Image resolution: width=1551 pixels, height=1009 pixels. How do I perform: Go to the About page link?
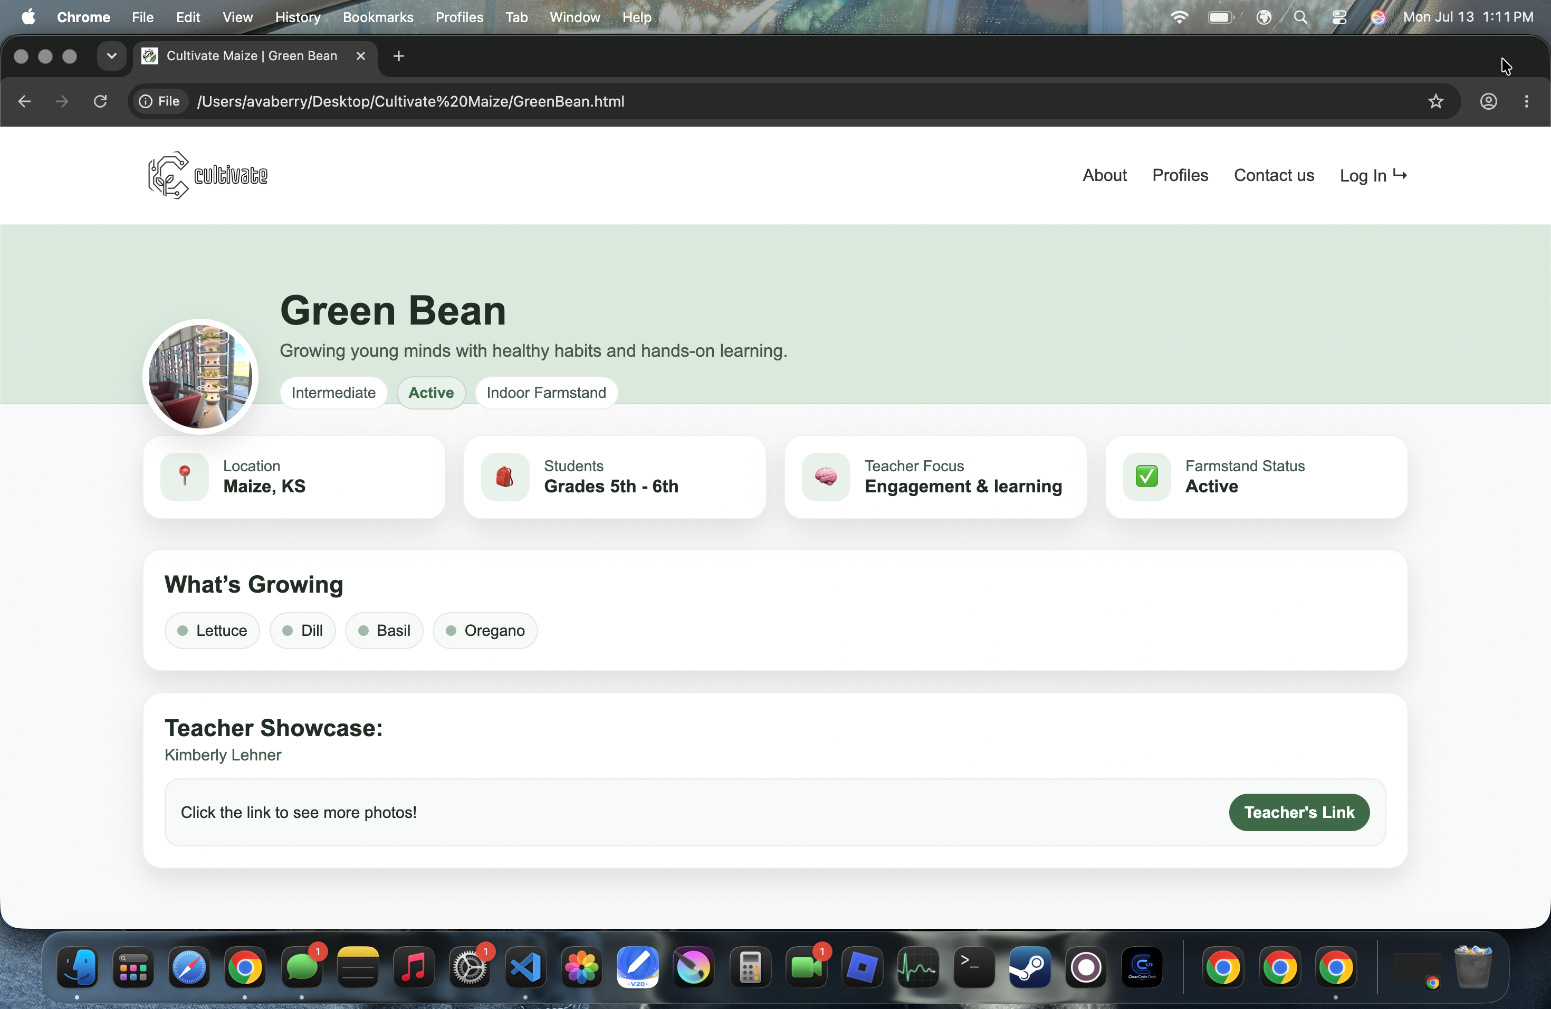(x=1105, y=175)
